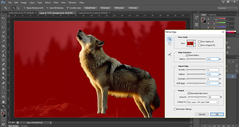
Task: Click the Shift Edge slider handle
Action: (196, 83)
